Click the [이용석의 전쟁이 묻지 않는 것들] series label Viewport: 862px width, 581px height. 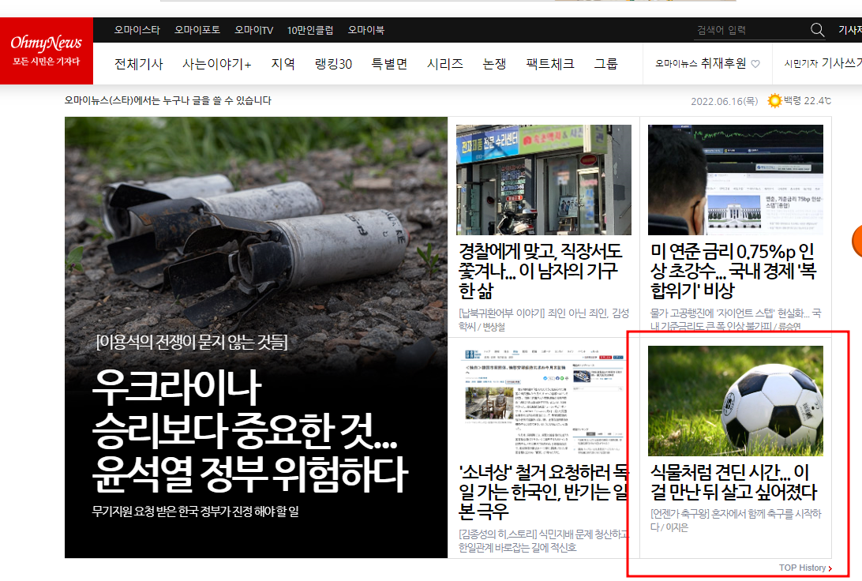[x=192, y=342]
